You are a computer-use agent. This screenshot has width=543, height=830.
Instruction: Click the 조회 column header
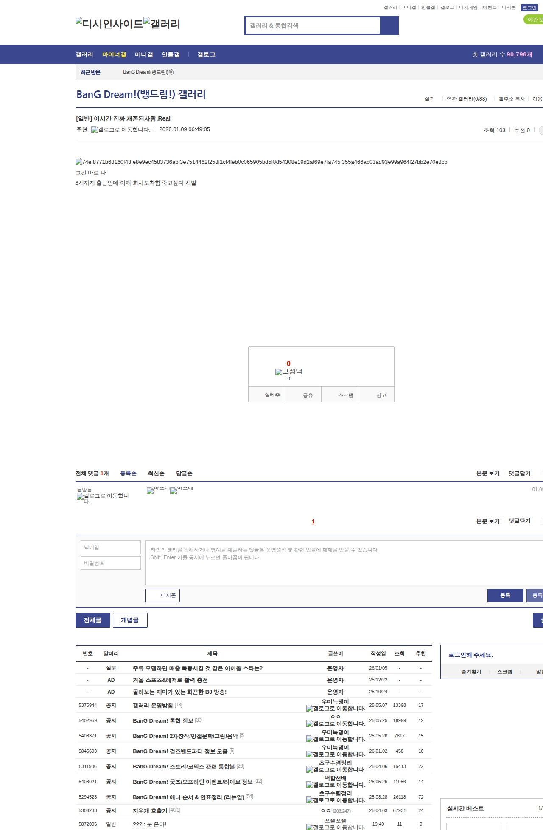[x=400, y=653]
